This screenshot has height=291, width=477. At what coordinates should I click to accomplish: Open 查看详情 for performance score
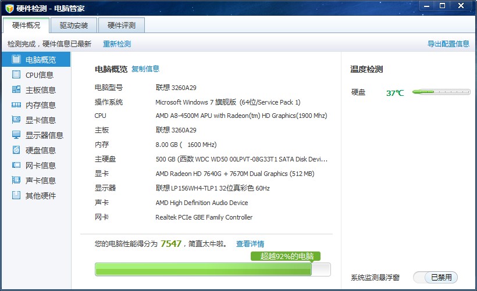(250, 244)
